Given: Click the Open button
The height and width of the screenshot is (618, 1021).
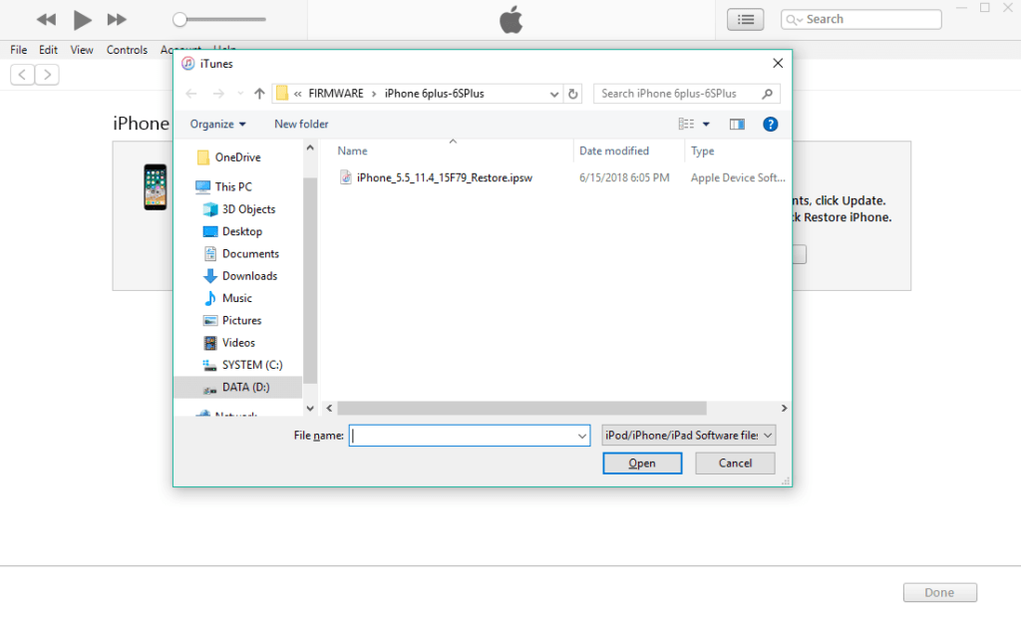Looking at the screenshot, I should [642, 463].
